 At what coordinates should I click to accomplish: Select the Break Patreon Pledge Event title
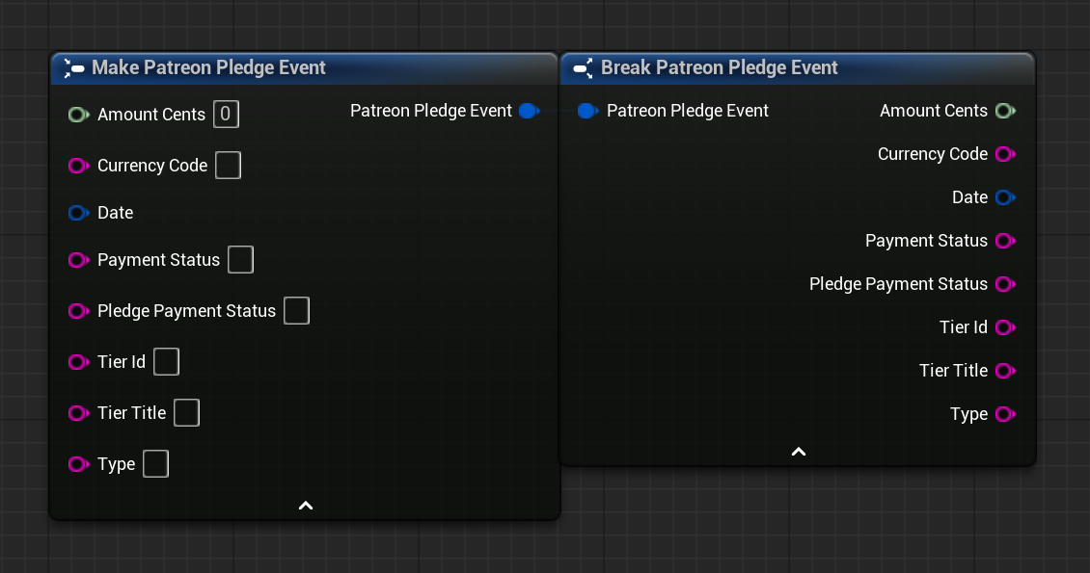719,67
